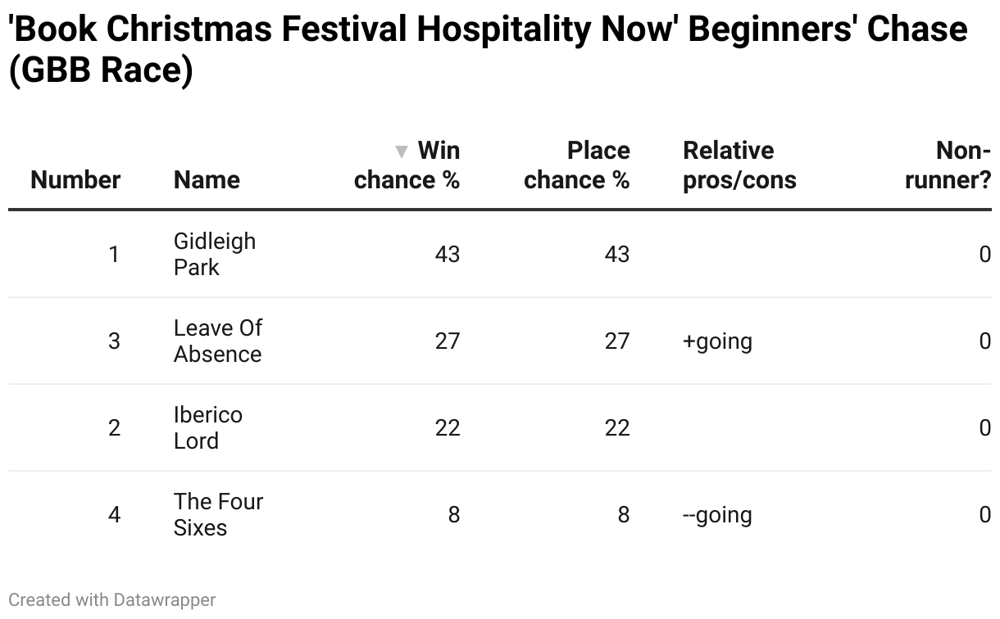Viewport: 1000px width, 619px height.
Task: Click win chance value 22 for Iberico Lord
Action: click(448, 428)
